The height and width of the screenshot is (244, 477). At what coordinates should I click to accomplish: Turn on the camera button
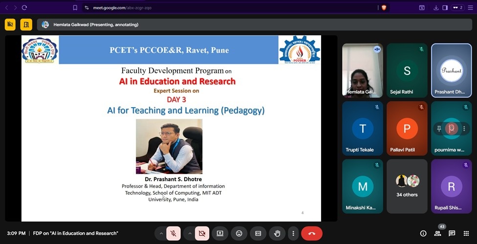tap(202, 233)
